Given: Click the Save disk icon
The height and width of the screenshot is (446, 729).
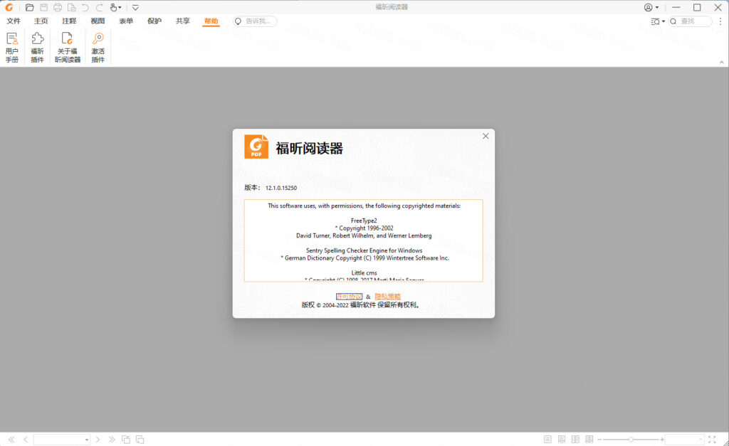Looking at the screenshot, I should [x=43, y=7].
